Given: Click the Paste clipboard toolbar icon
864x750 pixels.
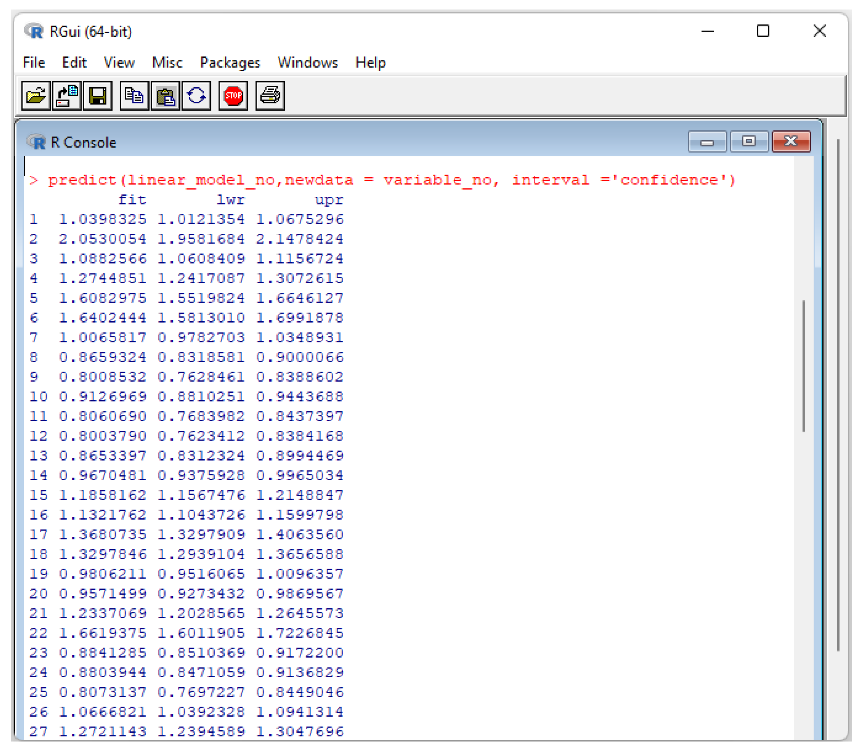Looking at the screenshot, I should click(166, 96).
